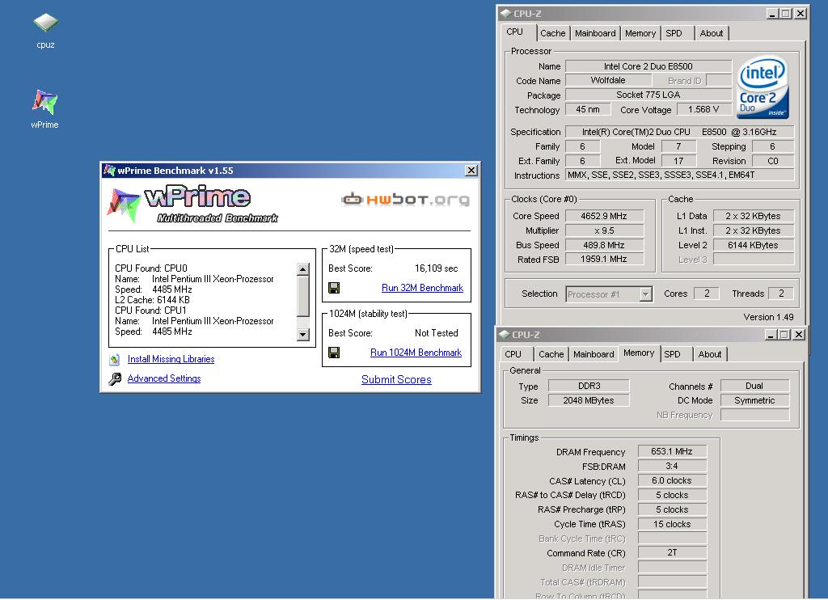Click the Revision value C0
The height and width of the screenshot is (600, 828).
click(773, 161)
